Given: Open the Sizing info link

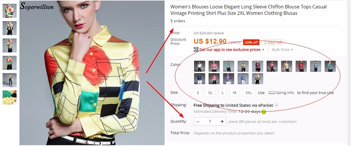Looking at the screenshot, I should [x=285, y=93].
